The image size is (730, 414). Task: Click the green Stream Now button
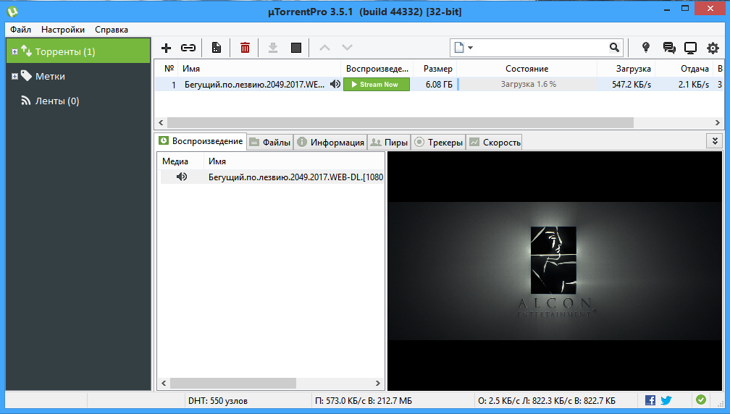pos(376,84)
